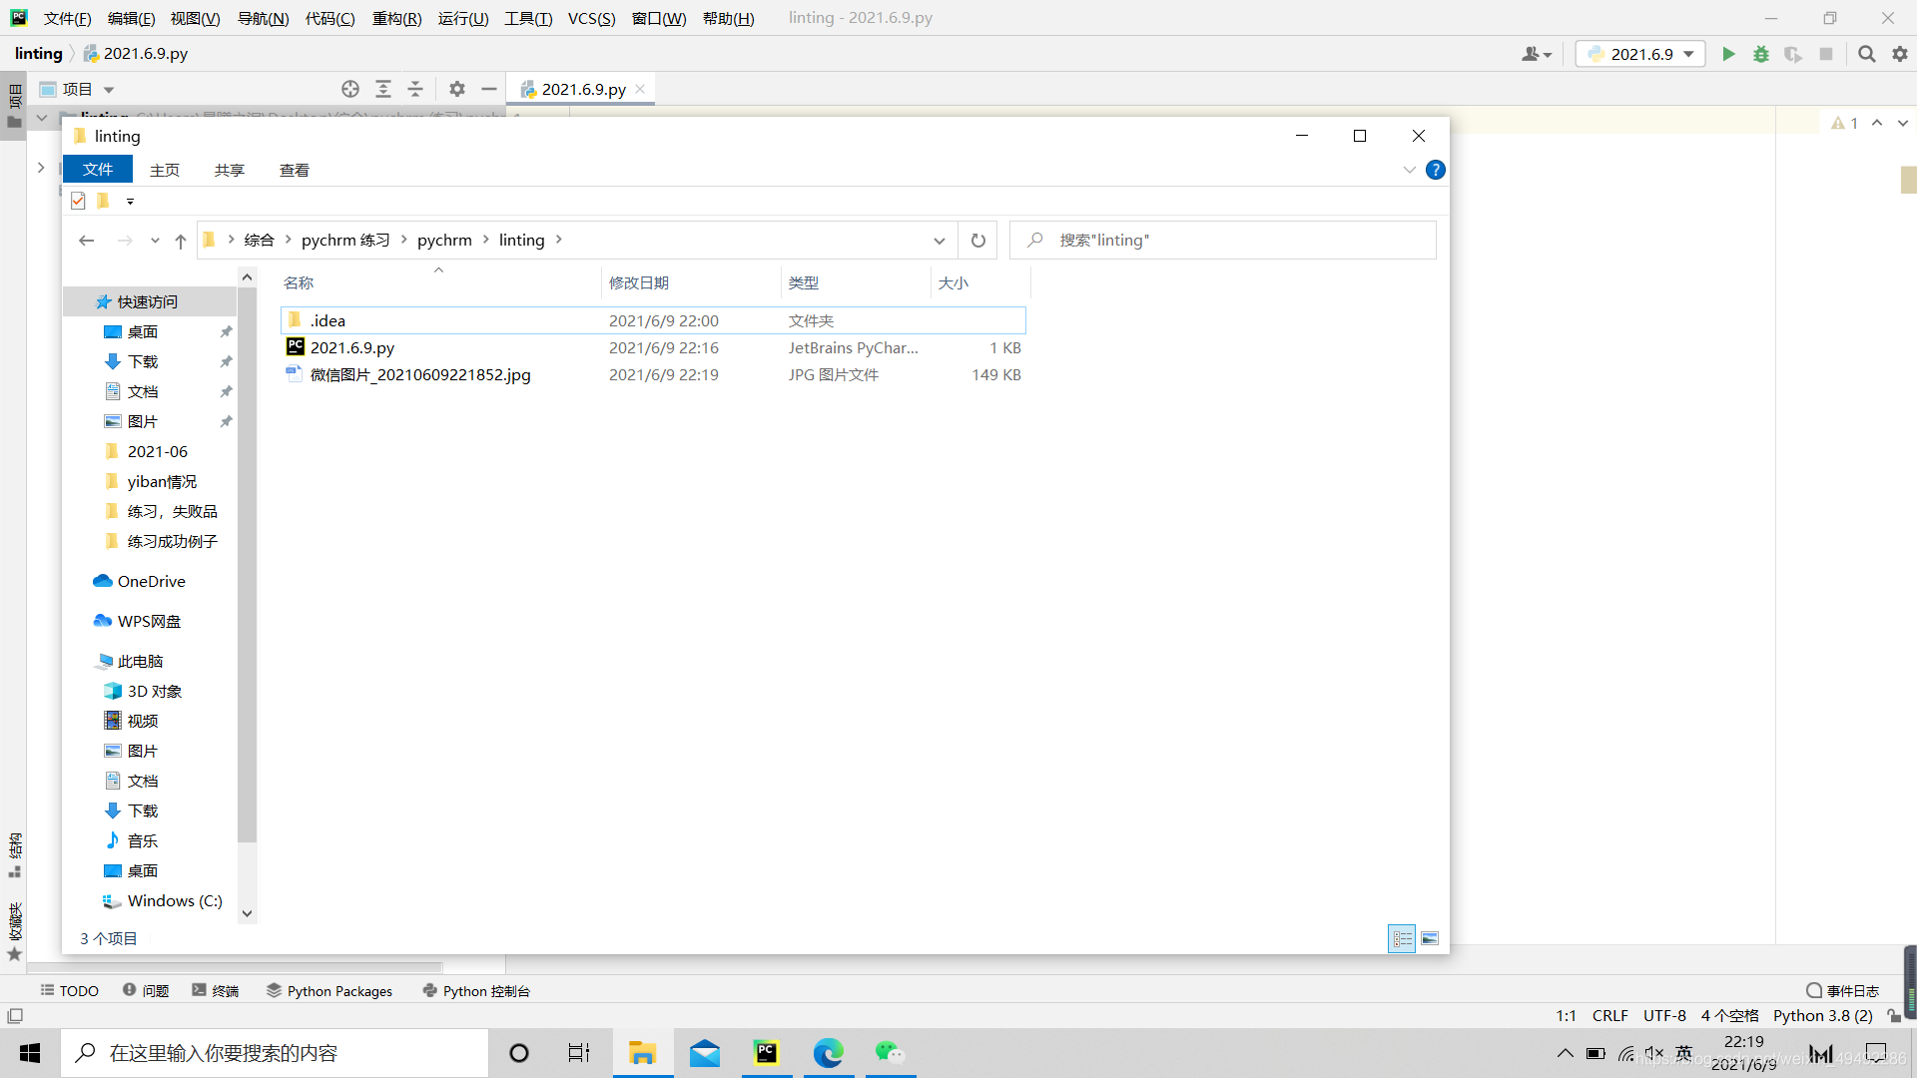This screenshot has width=1917, height=1078.
Task: Open the 重构(R) menu
Action: (396, 18)
